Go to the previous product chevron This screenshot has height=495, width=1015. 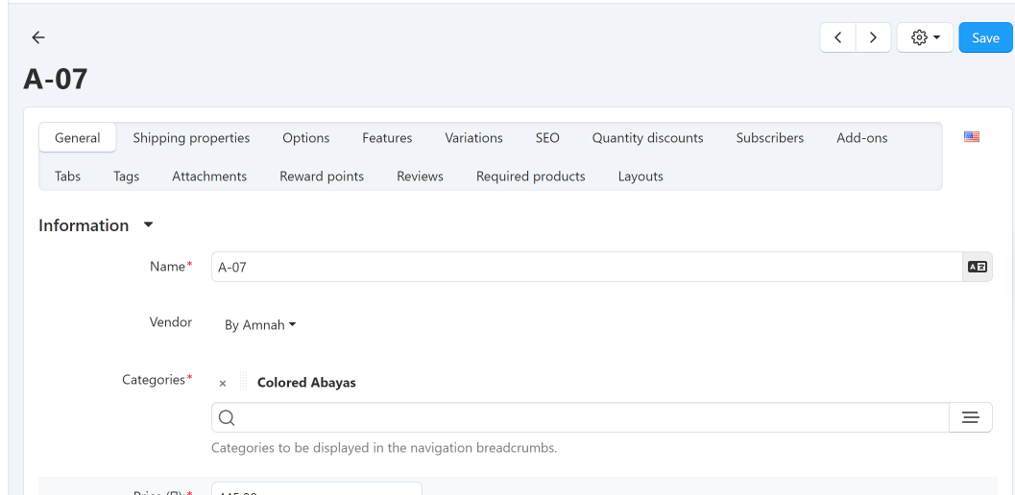pyautogui.click(x=837, y=37)
